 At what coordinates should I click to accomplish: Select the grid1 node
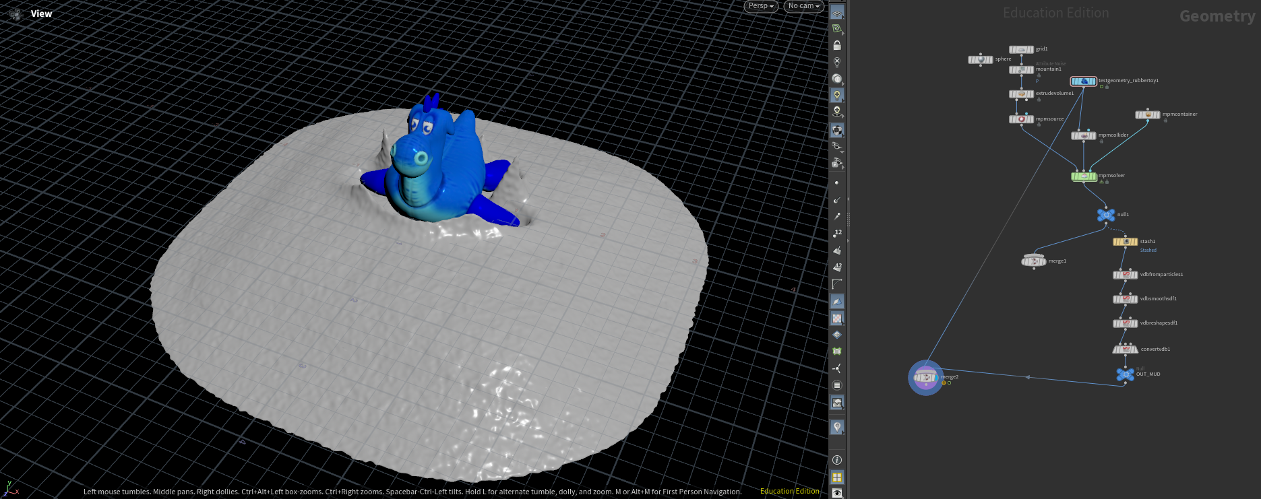point(1021,50)
